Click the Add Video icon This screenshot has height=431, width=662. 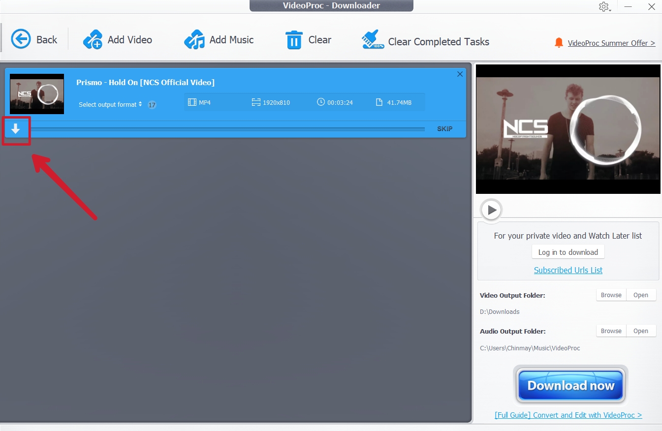click(93, 39)
